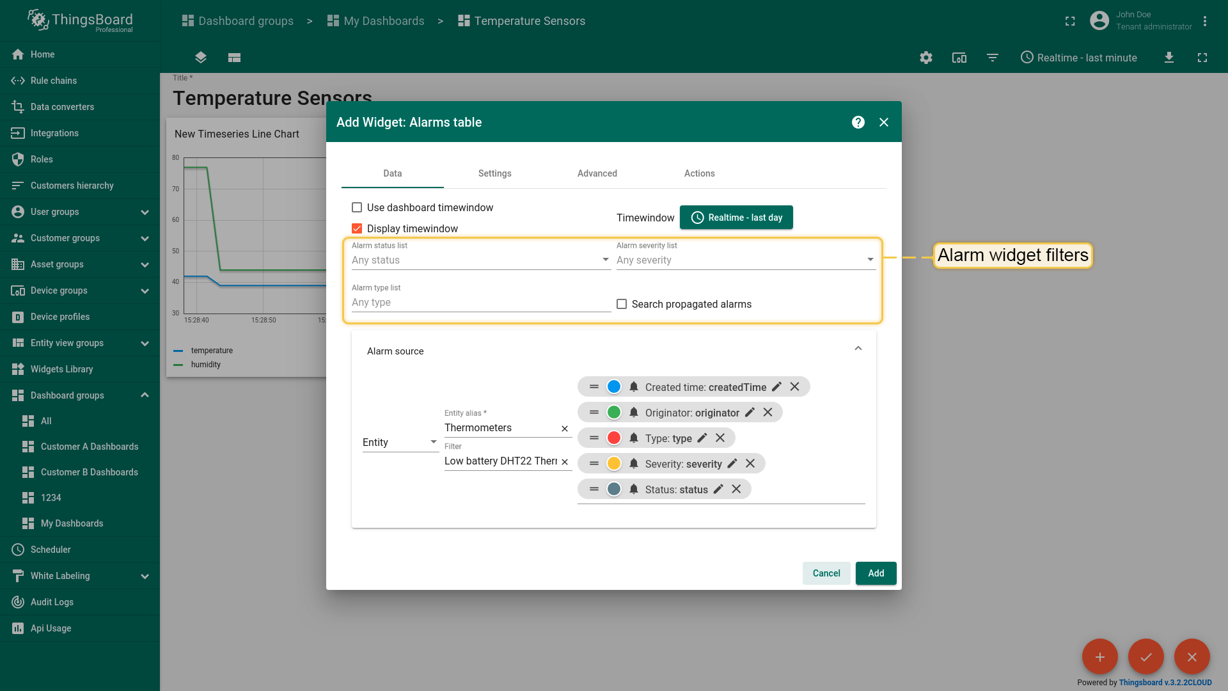Switch to the Advanced tab

597,173
